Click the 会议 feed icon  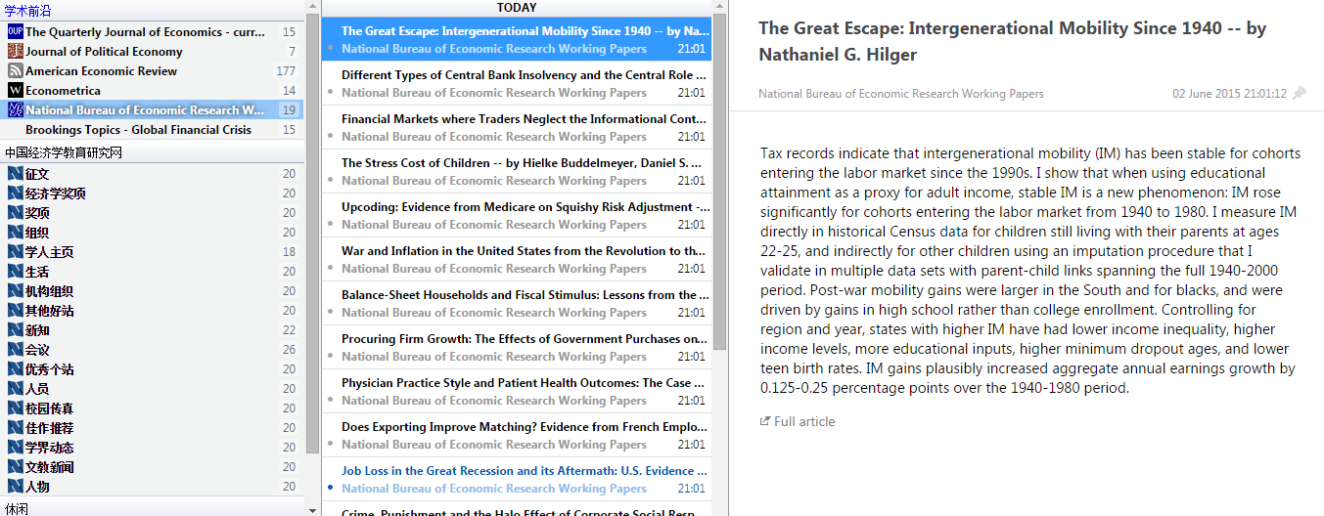pos(15,350)
